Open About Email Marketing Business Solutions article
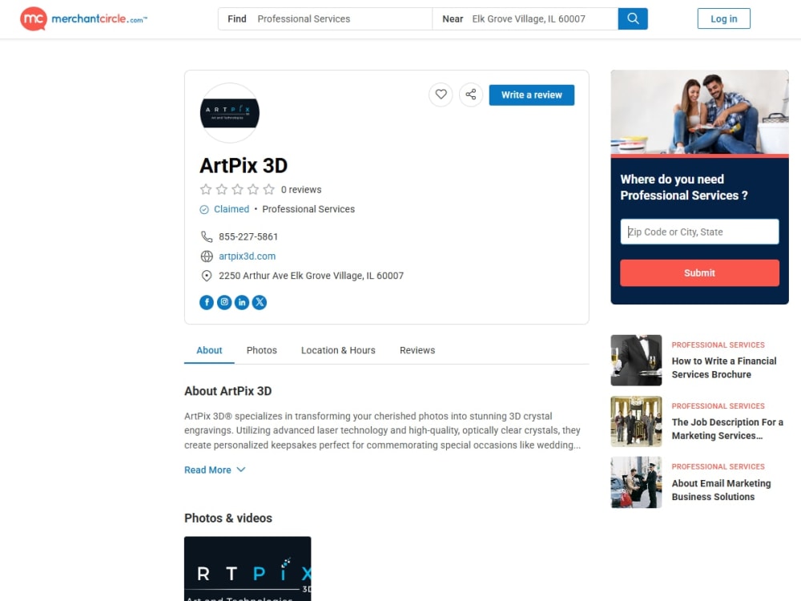Image resolution: width=801 pixels, height=601 pixels. [722, 490]
